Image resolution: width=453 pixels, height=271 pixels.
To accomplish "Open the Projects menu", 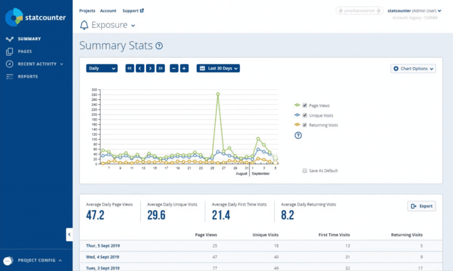I will pyautogui.click(x=87, y=11).
